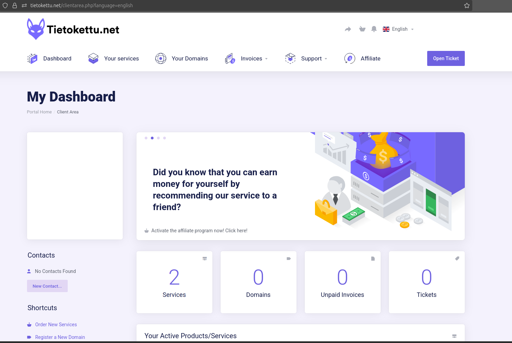The width and height of the screenshot is (512, 343).
Task: Click the Tietokettu.net fox logo
Action: (36, 29)
